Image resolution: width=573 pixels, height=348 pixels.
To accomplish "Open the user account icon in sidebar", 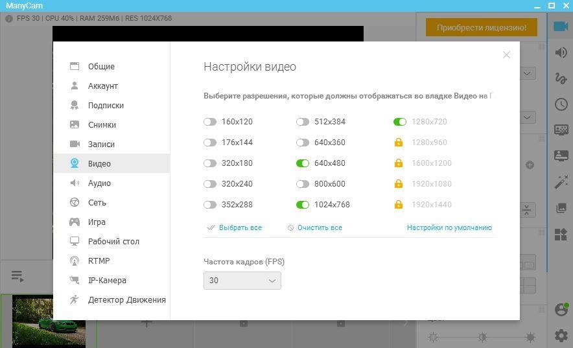I will pyautogui.click(x=561, y=310).
